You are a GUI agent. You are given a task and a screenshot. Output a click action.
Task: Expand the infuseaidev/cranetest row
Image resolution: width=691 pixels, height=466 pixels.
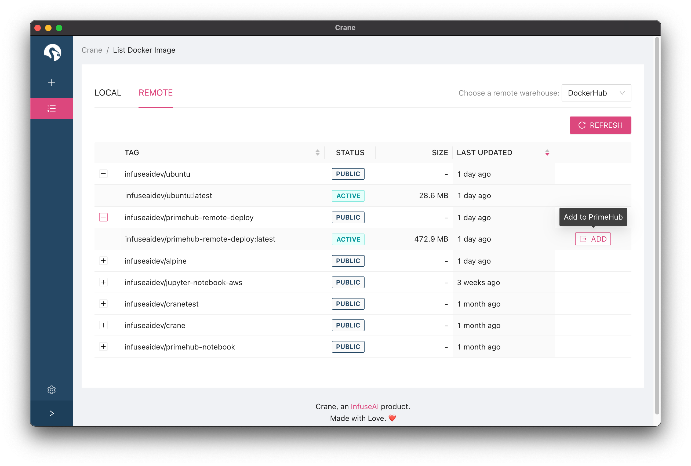(x=103, y=304)
